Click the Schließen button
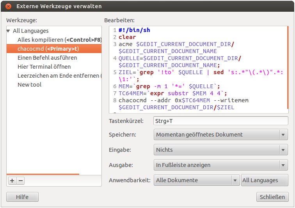Image resolution: width=295 pixels, height=208 pixels. pos(272,197)
